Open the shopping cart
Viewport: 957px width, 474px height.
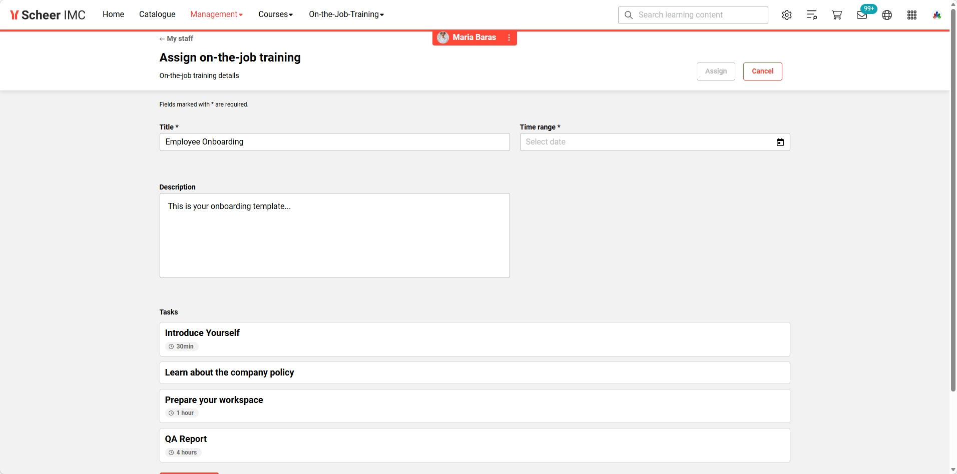coord(837,15)
